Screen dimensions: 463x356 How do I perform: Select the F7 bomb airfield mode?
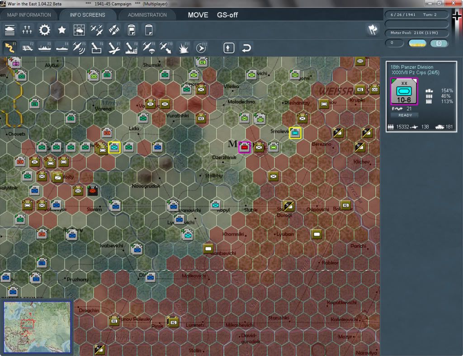[114, 48]
